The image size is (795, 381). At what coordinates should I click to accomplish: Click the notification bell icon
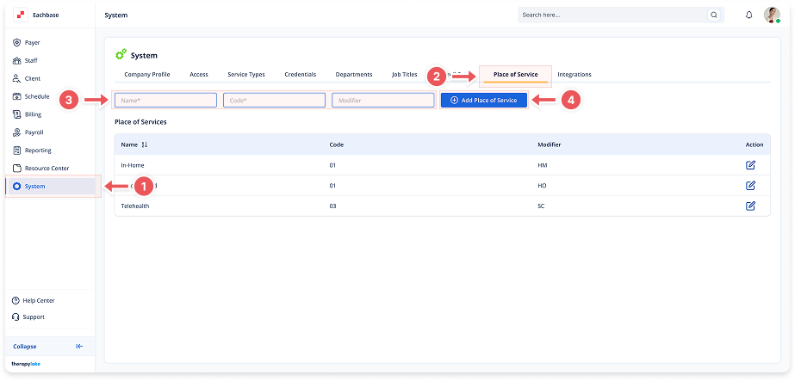tap(748, 15)
